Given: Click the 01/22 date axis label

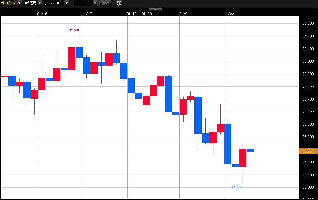Looking at the screenshot, I should pyautogui.click(x=229, y=14).
